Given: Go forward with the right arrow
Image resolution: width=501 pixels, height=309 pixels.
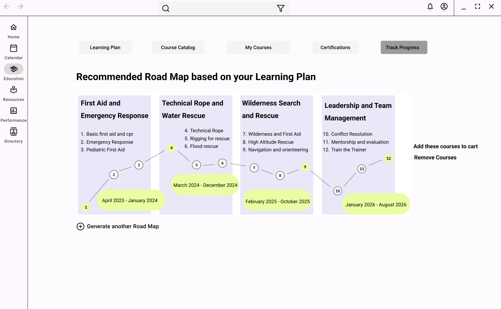Looking at the screenshot, I should point(21,6).
